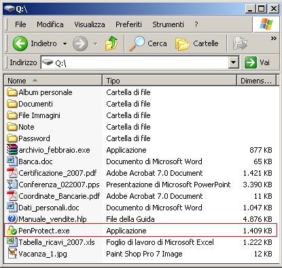Select the Album personale folder
Screen dimensions: 282x268
[39, 92]
